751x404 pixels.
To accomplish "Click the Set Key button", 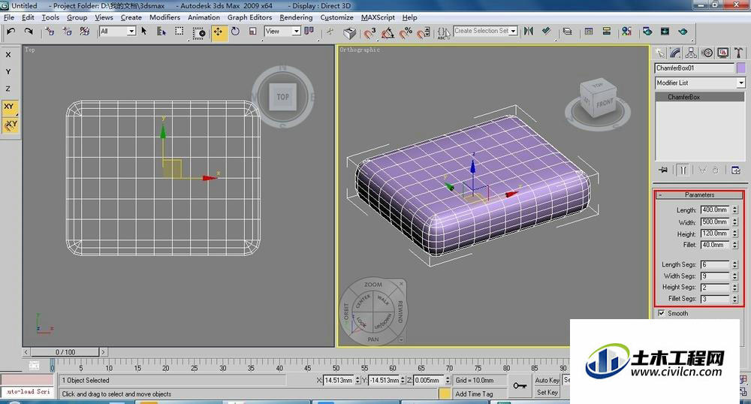I will (547, 392).
